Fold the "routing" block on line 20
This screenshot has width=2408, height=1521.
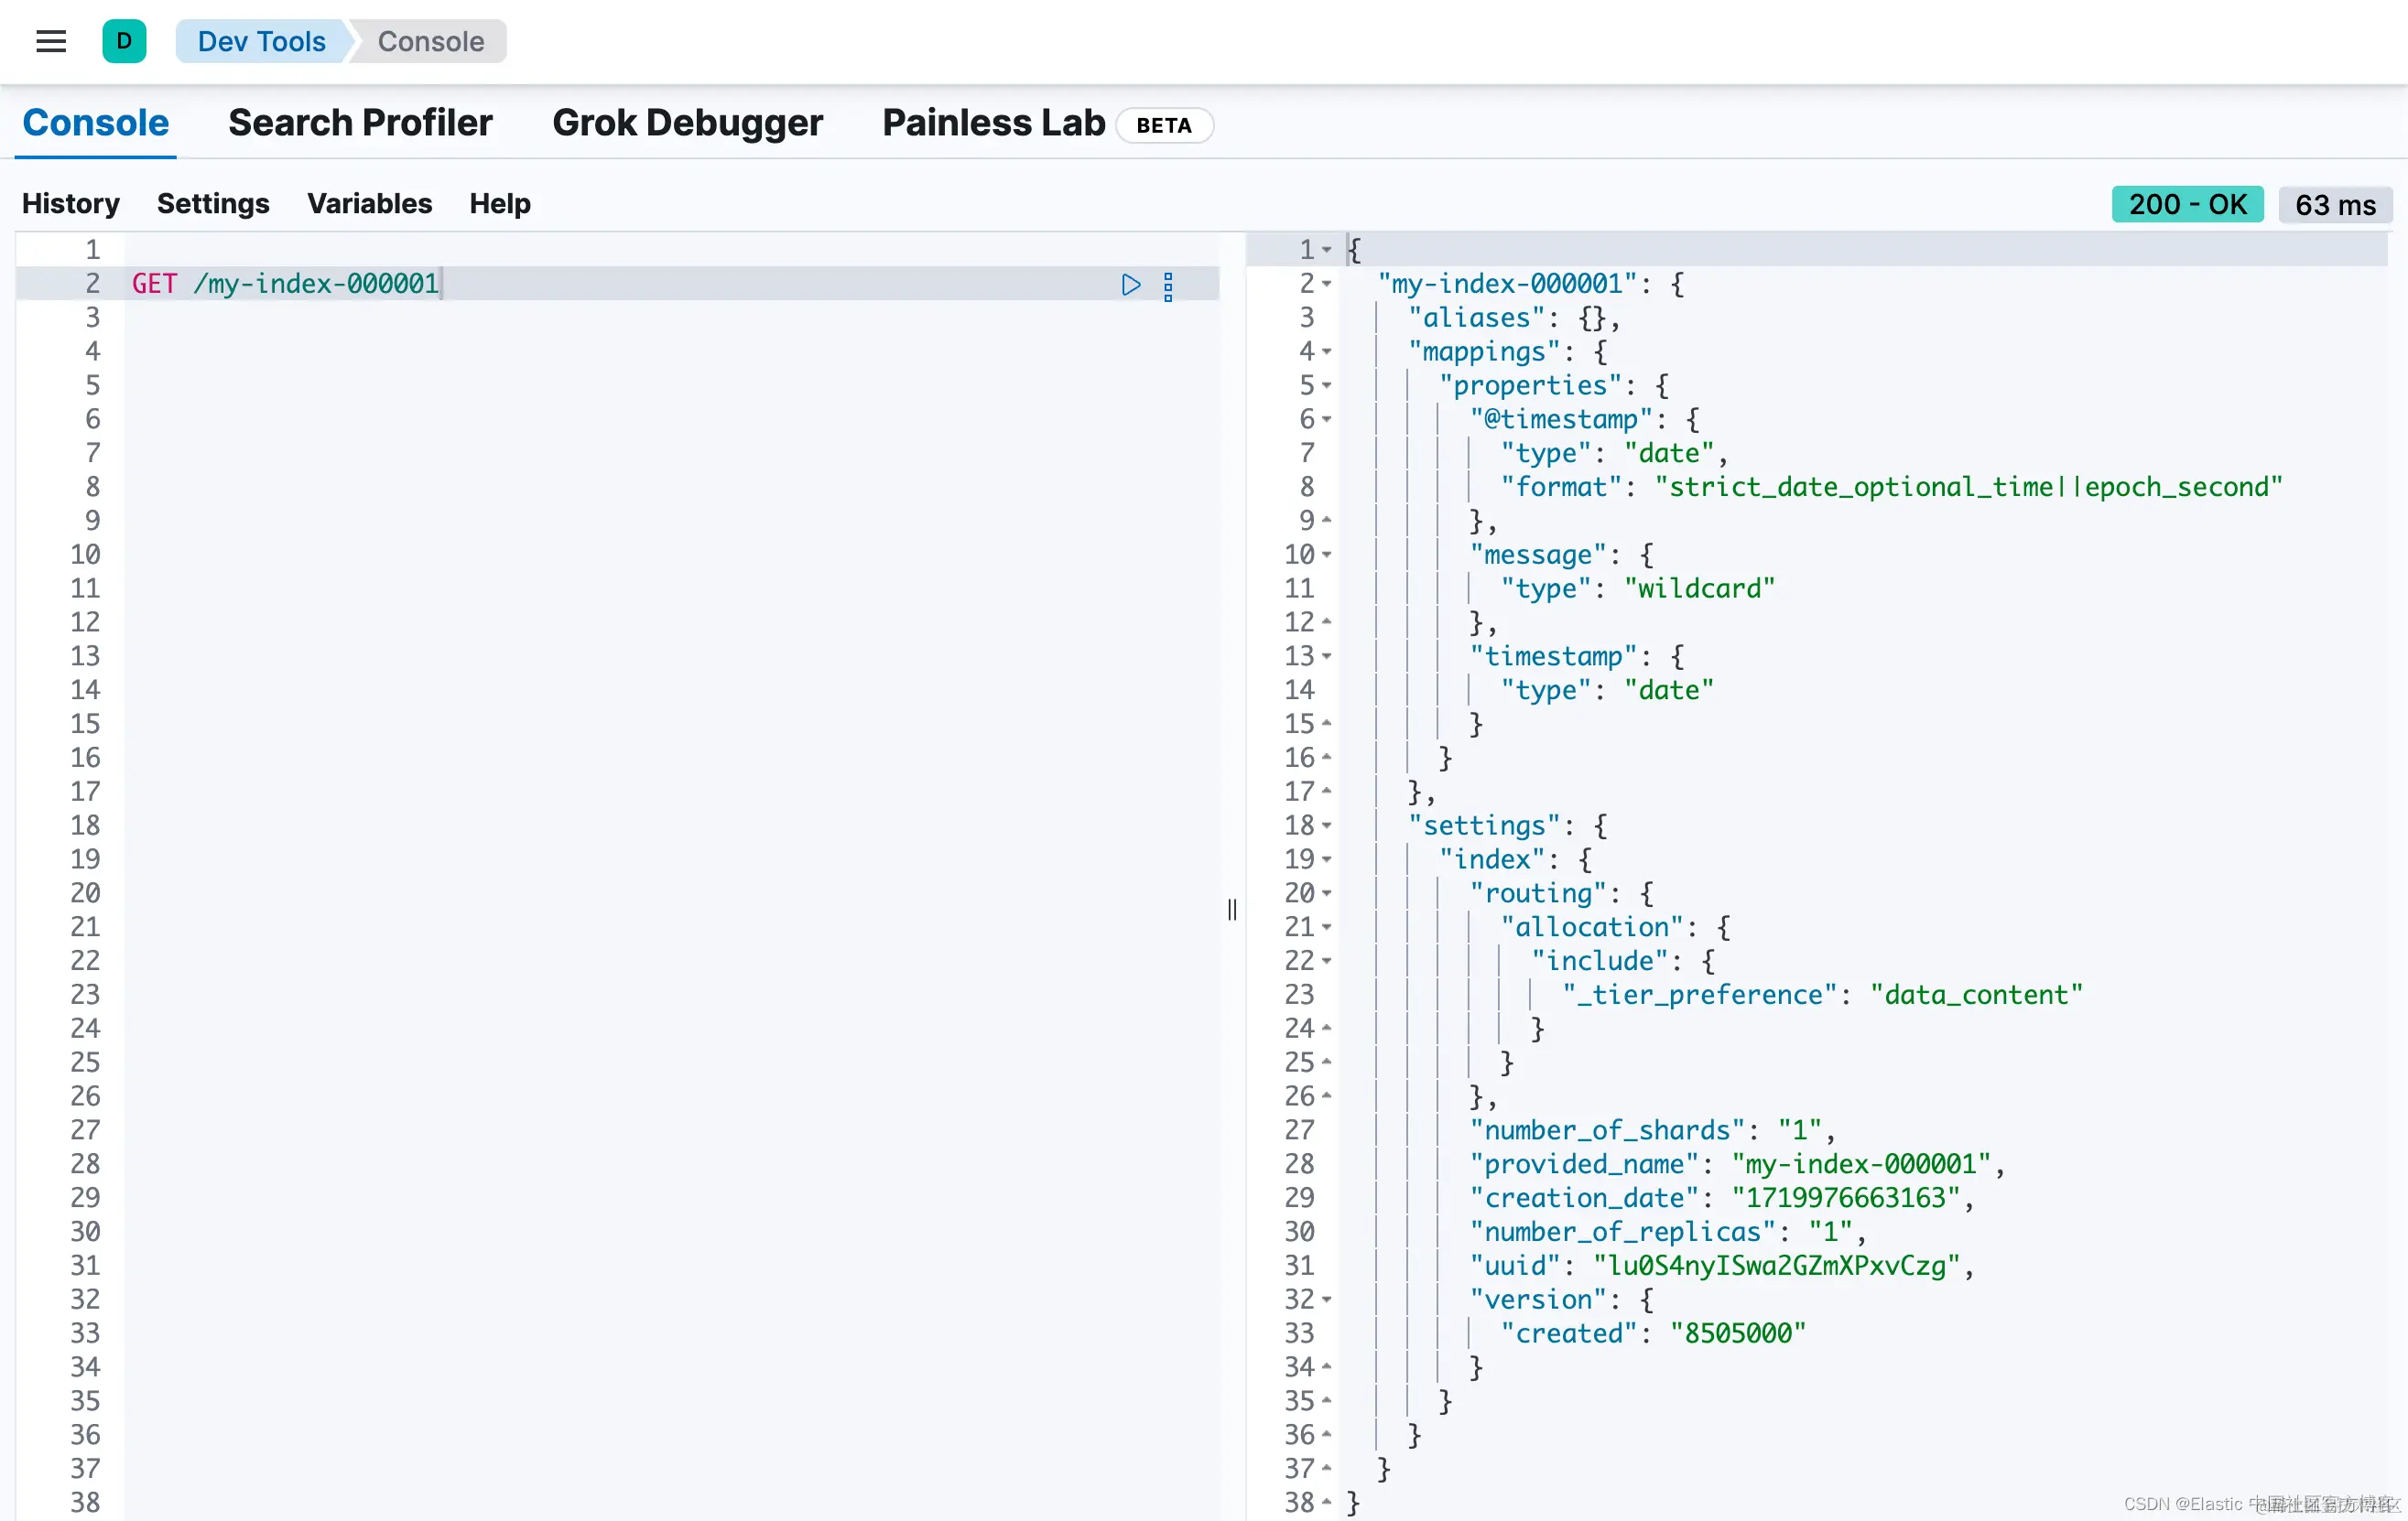1327,893
